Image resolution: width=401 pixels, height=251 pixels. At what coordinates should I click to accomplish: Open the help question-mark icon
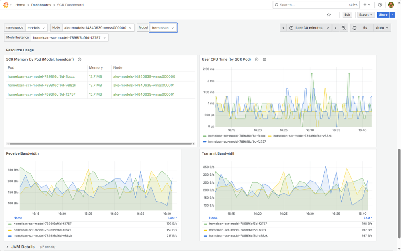pyautogui.click(x=380, y=5)
